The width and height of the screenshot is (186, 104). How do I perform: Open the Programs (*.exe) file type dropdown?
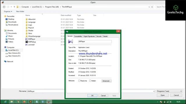[x=169, y=91]
